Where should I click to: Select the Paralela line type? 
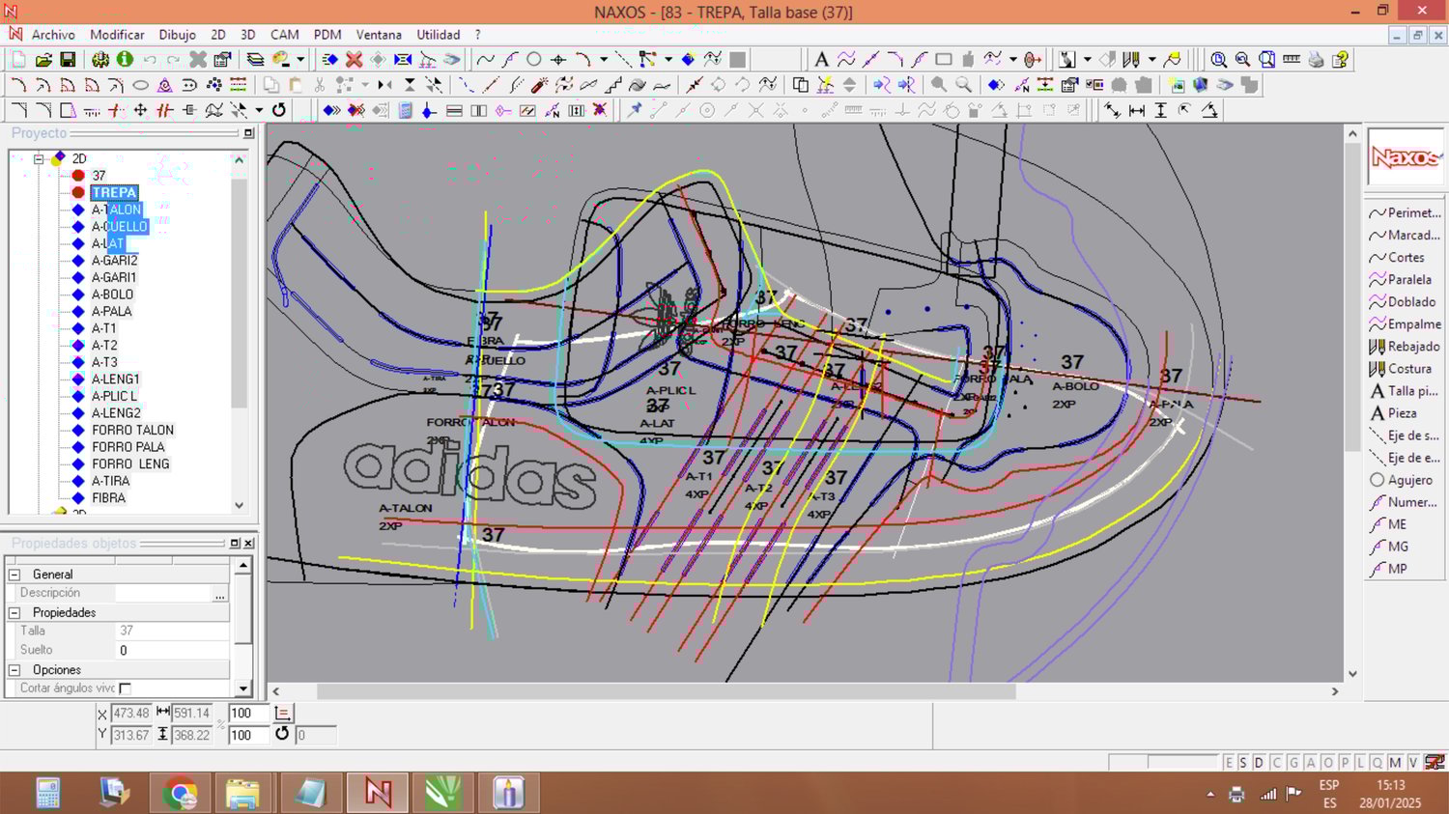1401,280
